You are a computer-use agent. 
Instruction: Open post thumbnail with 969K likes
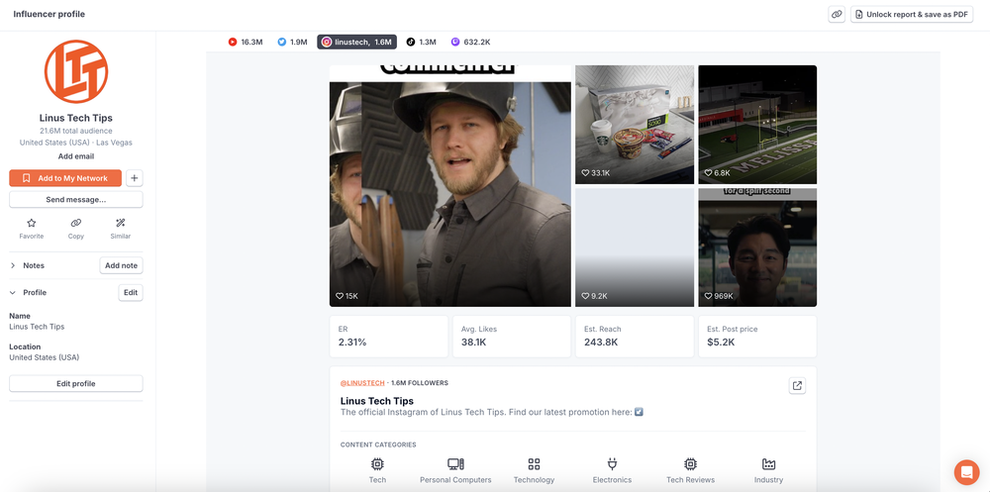[x=757, y=247]
